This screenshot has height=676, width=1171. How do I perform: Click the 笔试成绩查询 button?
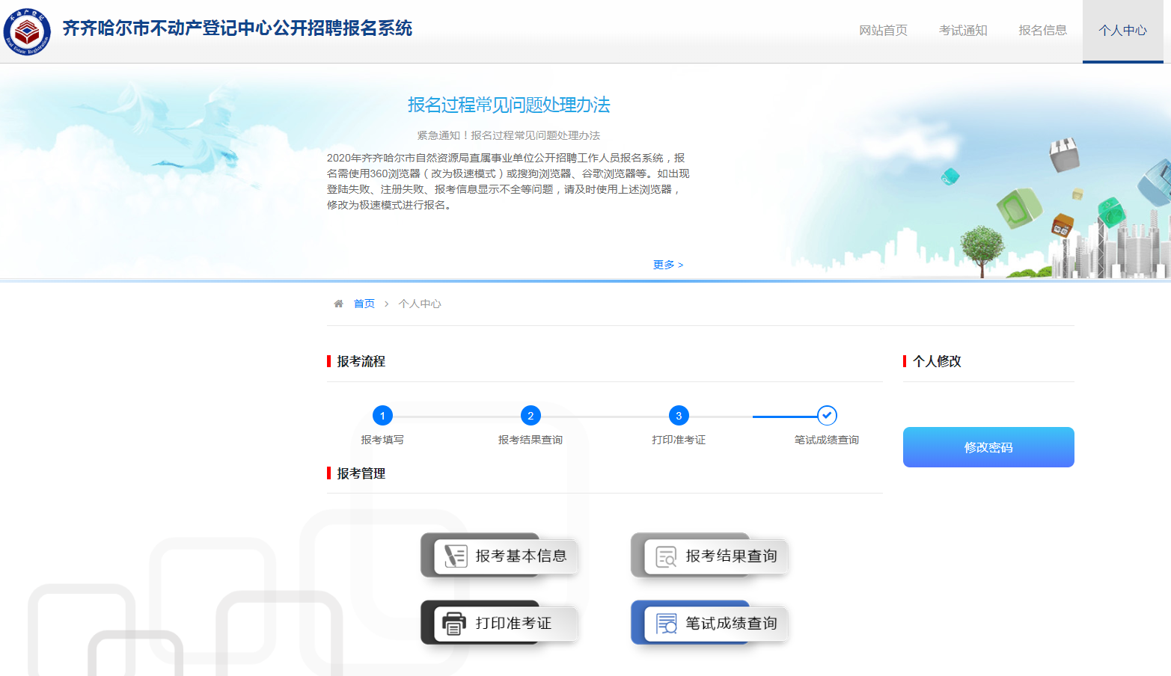[x=709, y=623]
